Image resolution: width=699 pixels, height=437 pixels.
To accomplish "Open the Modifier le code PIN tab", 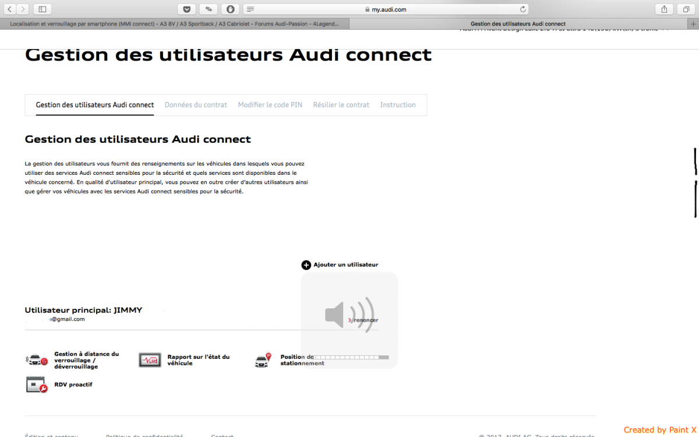I will pyautogui.click(x=270, y=105).
